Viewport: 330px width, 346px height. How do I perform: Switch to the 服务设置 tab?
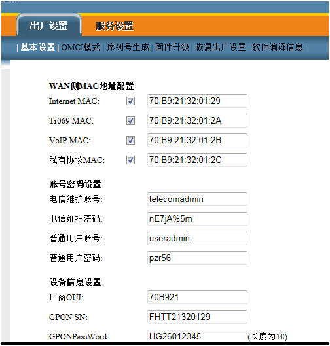pyautogui.click(x=115, y=26)
